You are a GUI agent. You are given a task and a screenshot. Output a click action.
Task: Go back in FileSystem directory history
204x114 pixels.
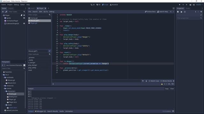(3, 65)
